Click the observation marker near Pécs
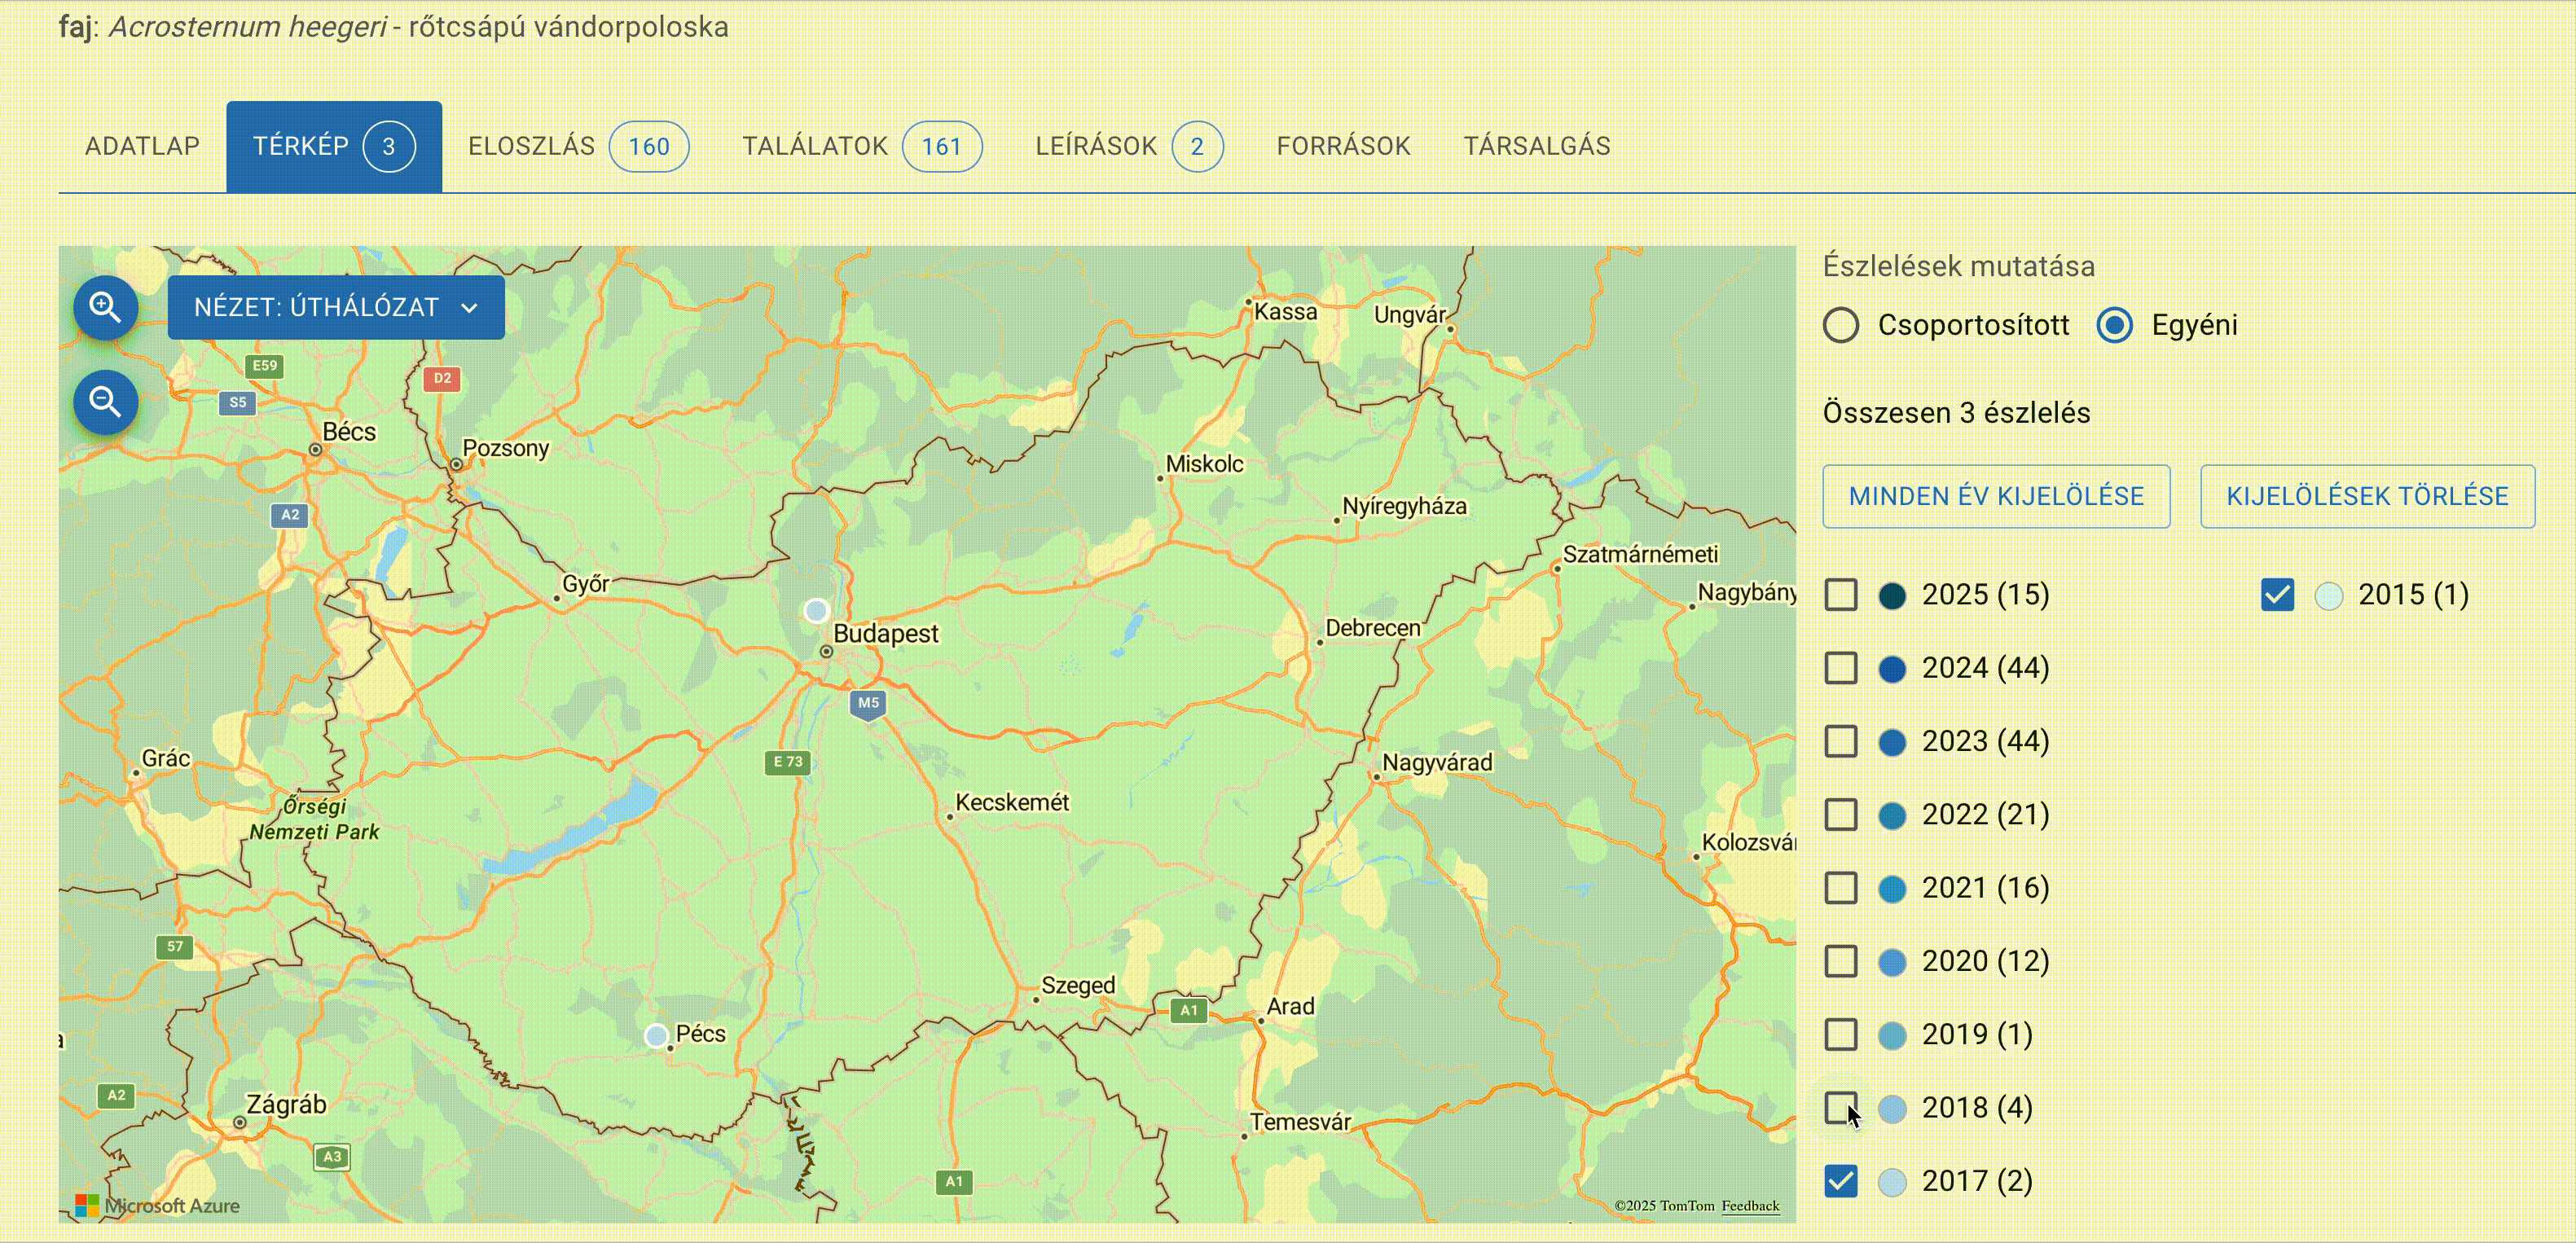 click(656, 1035)
